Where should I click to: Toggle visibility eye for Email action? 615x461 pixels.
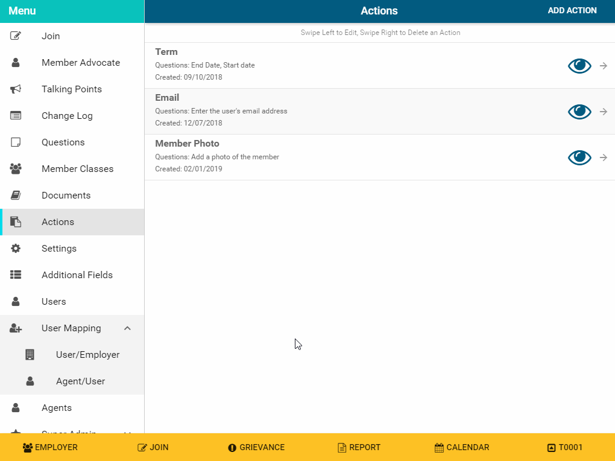coord(579,112)
